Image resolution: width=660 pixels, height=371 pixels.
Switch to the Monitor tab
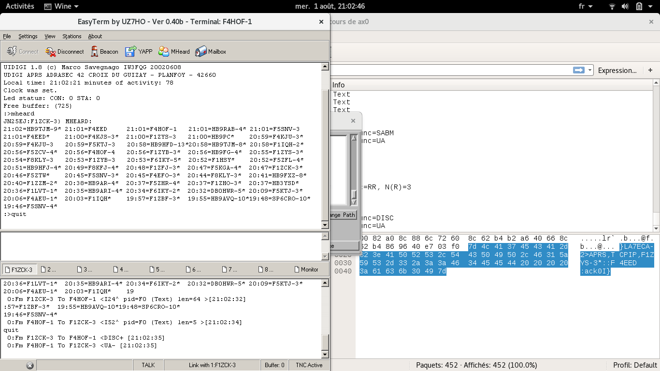coord(306,270)
